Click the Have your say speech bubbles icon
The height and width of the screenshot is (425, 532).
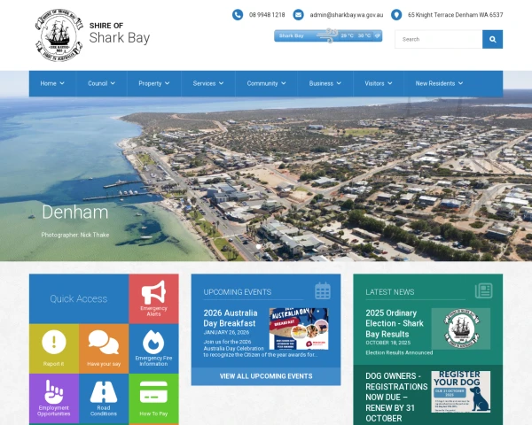103,341
